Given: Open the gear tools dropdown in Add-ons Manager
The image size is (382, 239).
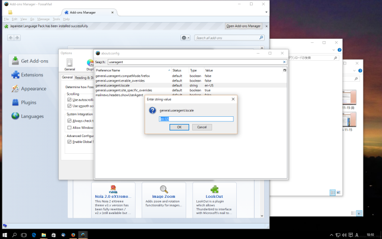Looking at the screenshot, I should pos(185,38).
